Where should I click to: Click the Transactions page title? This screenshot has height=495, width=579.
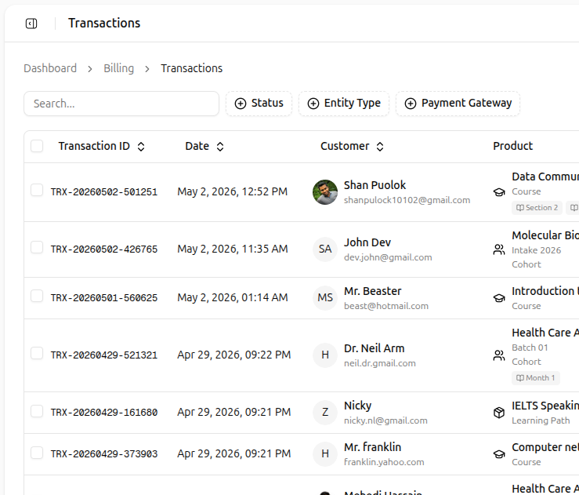[104, 24]
